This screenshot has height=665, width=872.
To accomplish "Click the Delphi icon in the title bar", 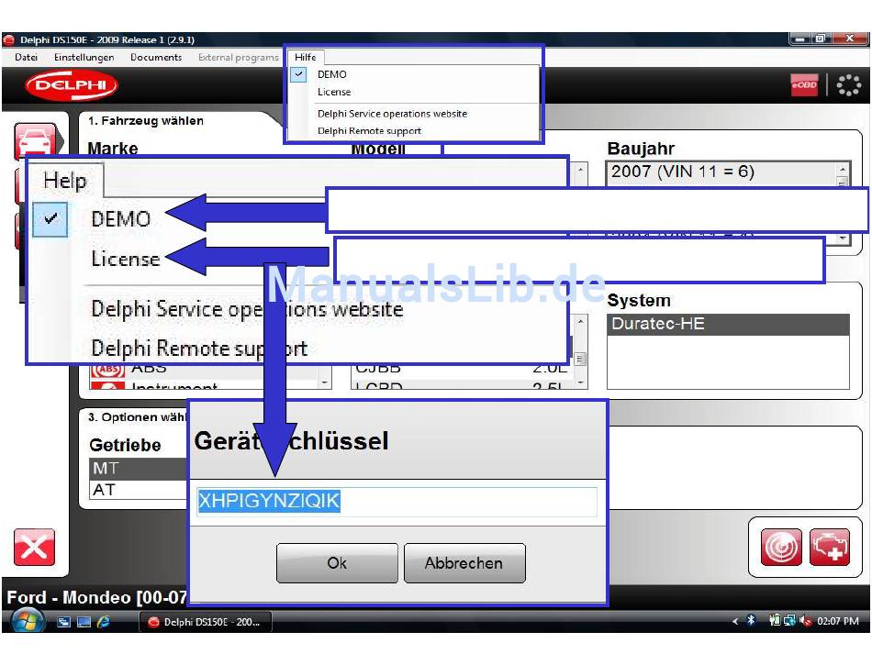I will [8, 39].
